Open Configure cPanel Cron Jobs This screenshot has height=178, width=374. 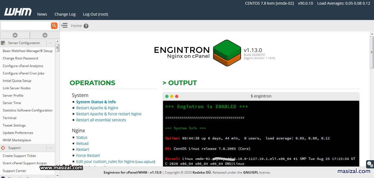click(x=23, y=73)
